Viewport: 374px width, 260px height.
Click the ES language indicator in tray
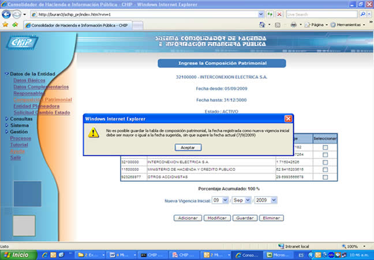(x=301, y=255)
